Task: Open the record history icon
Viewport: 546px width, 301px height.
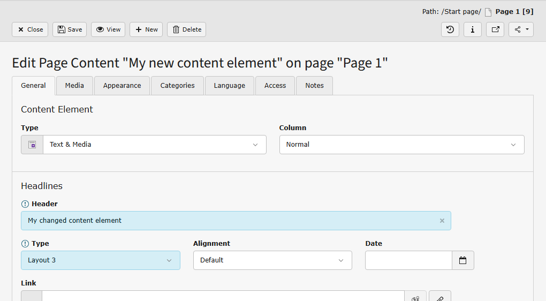Action: click(450, 29)
